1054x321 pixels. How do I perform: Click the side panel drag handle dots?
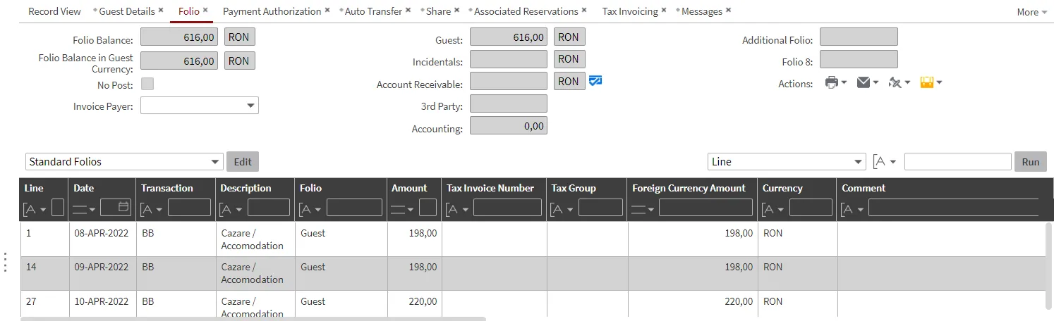click(x=5, y=262)
